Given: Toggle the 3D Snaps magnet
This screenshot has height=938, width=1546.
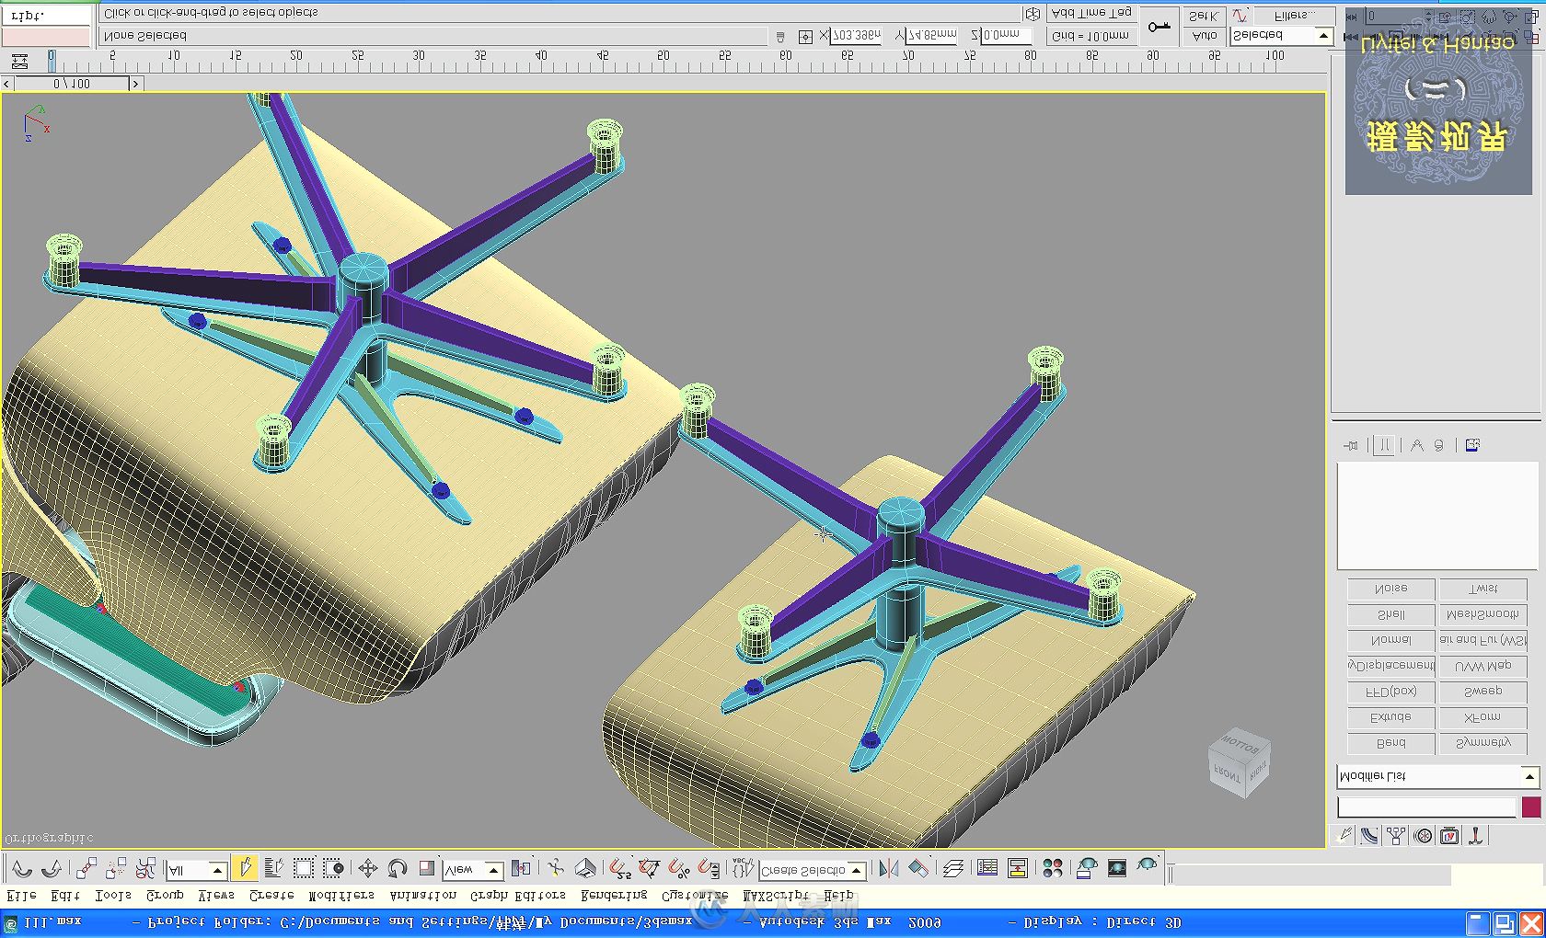Looking at the screenshot, I should [620, 868].
